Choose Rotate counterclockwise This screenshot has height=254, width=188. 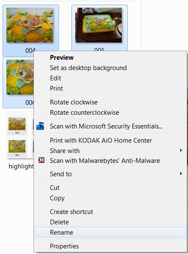point(85,112)
